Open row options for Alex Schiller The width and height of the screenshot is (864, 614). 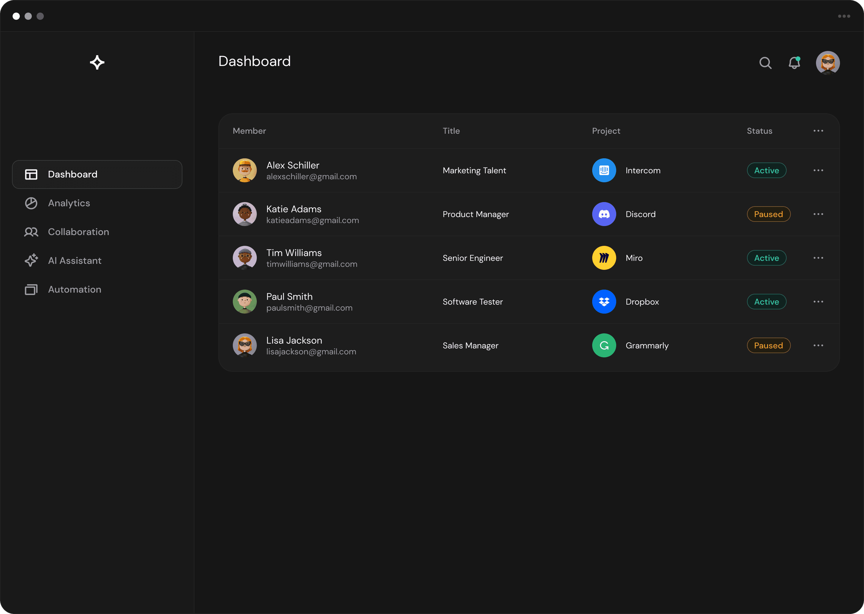[818, 171]
